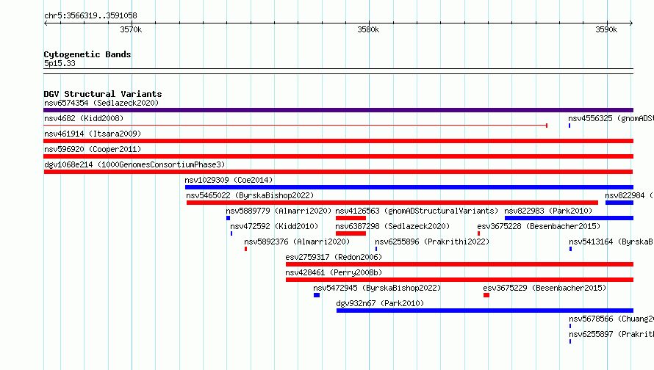Open dgv1068e214 (1000GenomesConsortiumPhase3) label
This screenshot has width=654, height=370.
(134, 164)
